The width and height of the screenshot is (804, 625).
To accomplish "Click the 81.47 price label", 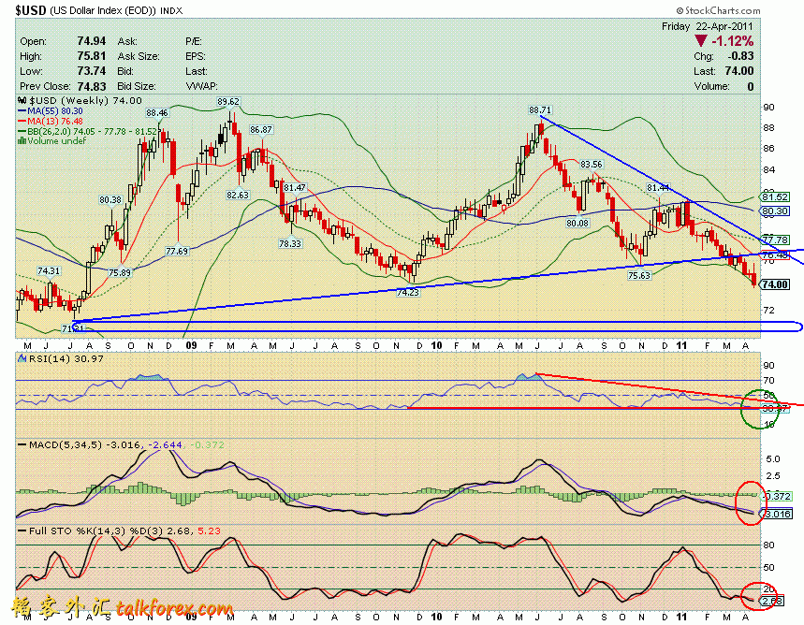I will pos(295,188).
